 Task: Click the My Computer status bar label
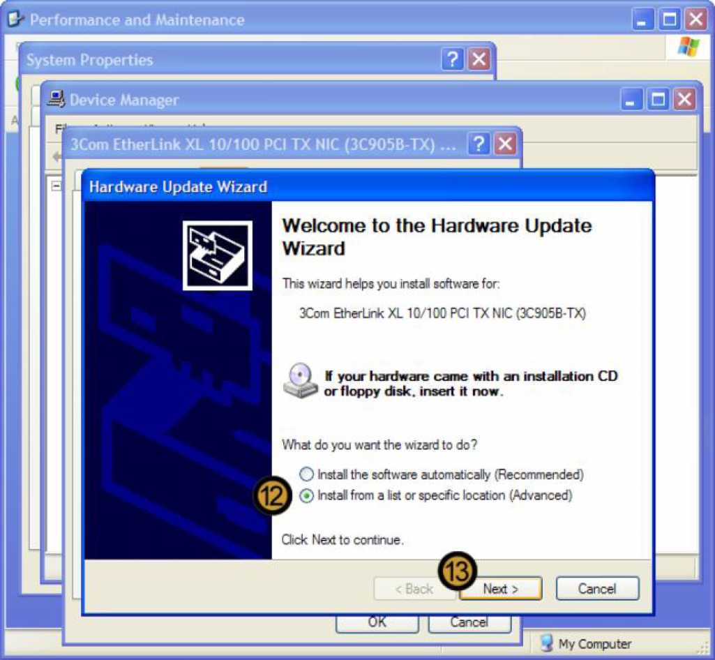tap(594, 643)
